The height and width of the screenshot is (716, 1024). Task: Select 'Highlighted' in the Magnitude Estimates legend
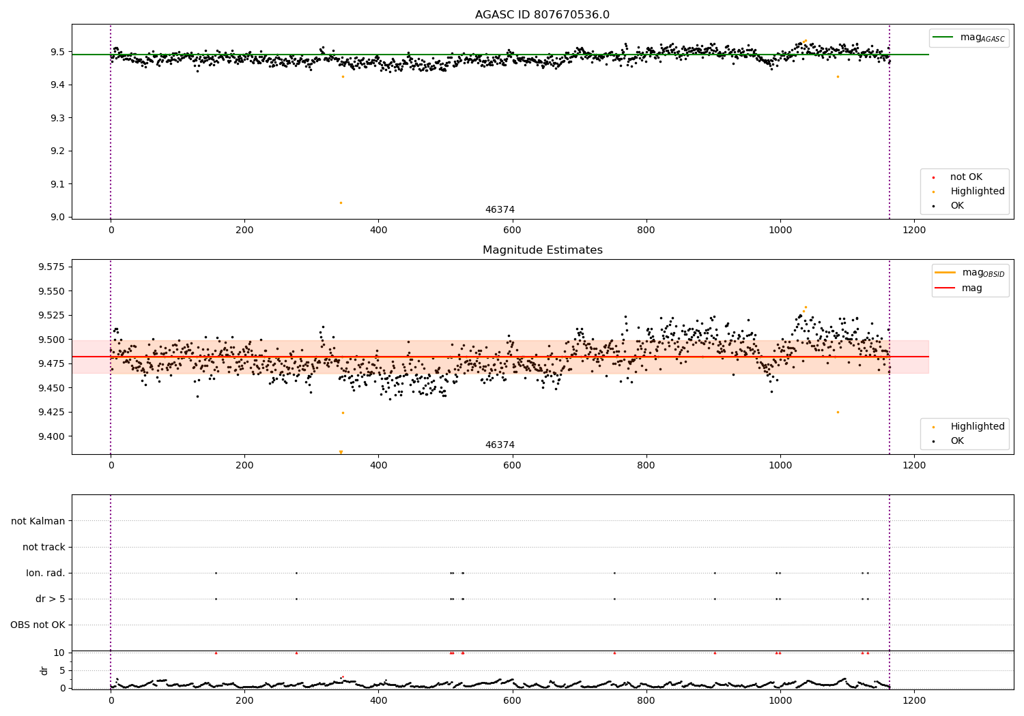point(978,427)
